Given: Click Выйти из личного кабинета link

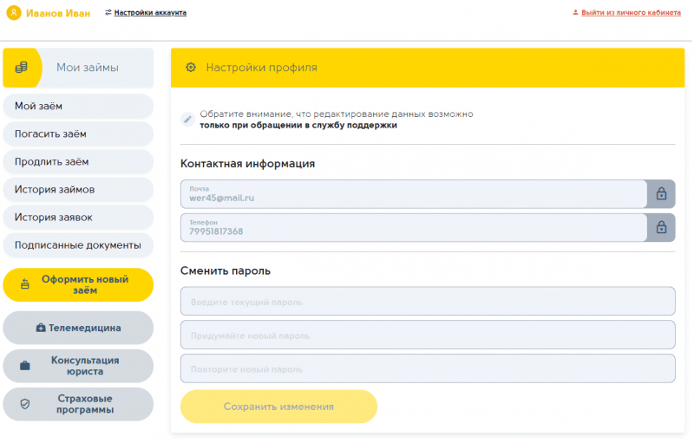Looking at the screenshot, I should point(631,12).
